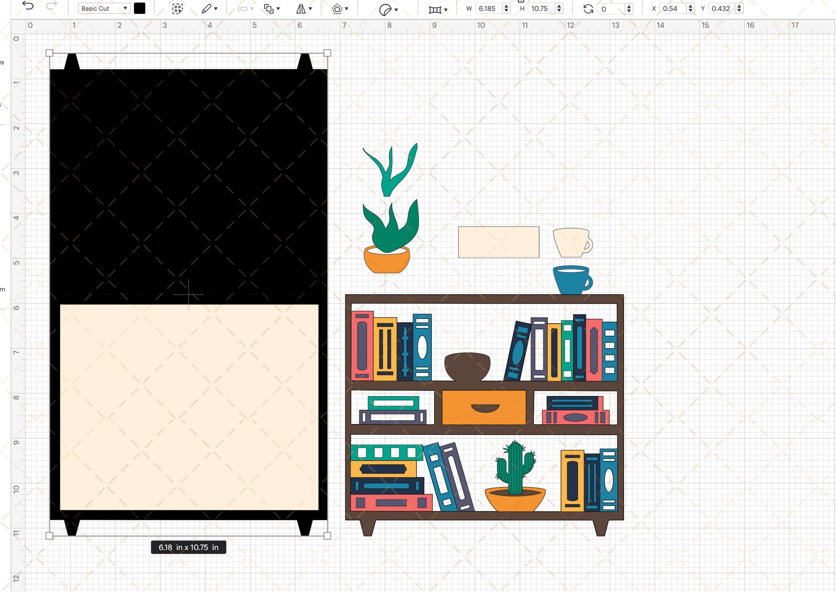Select the black card base shape
836x592 pixels.
point(188,182)
